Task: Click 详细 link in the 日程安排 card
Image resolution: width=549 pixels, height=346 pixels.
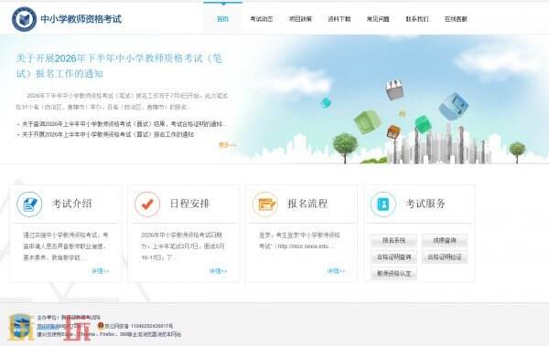Action: pyautogui.click(x=218, y=271)
